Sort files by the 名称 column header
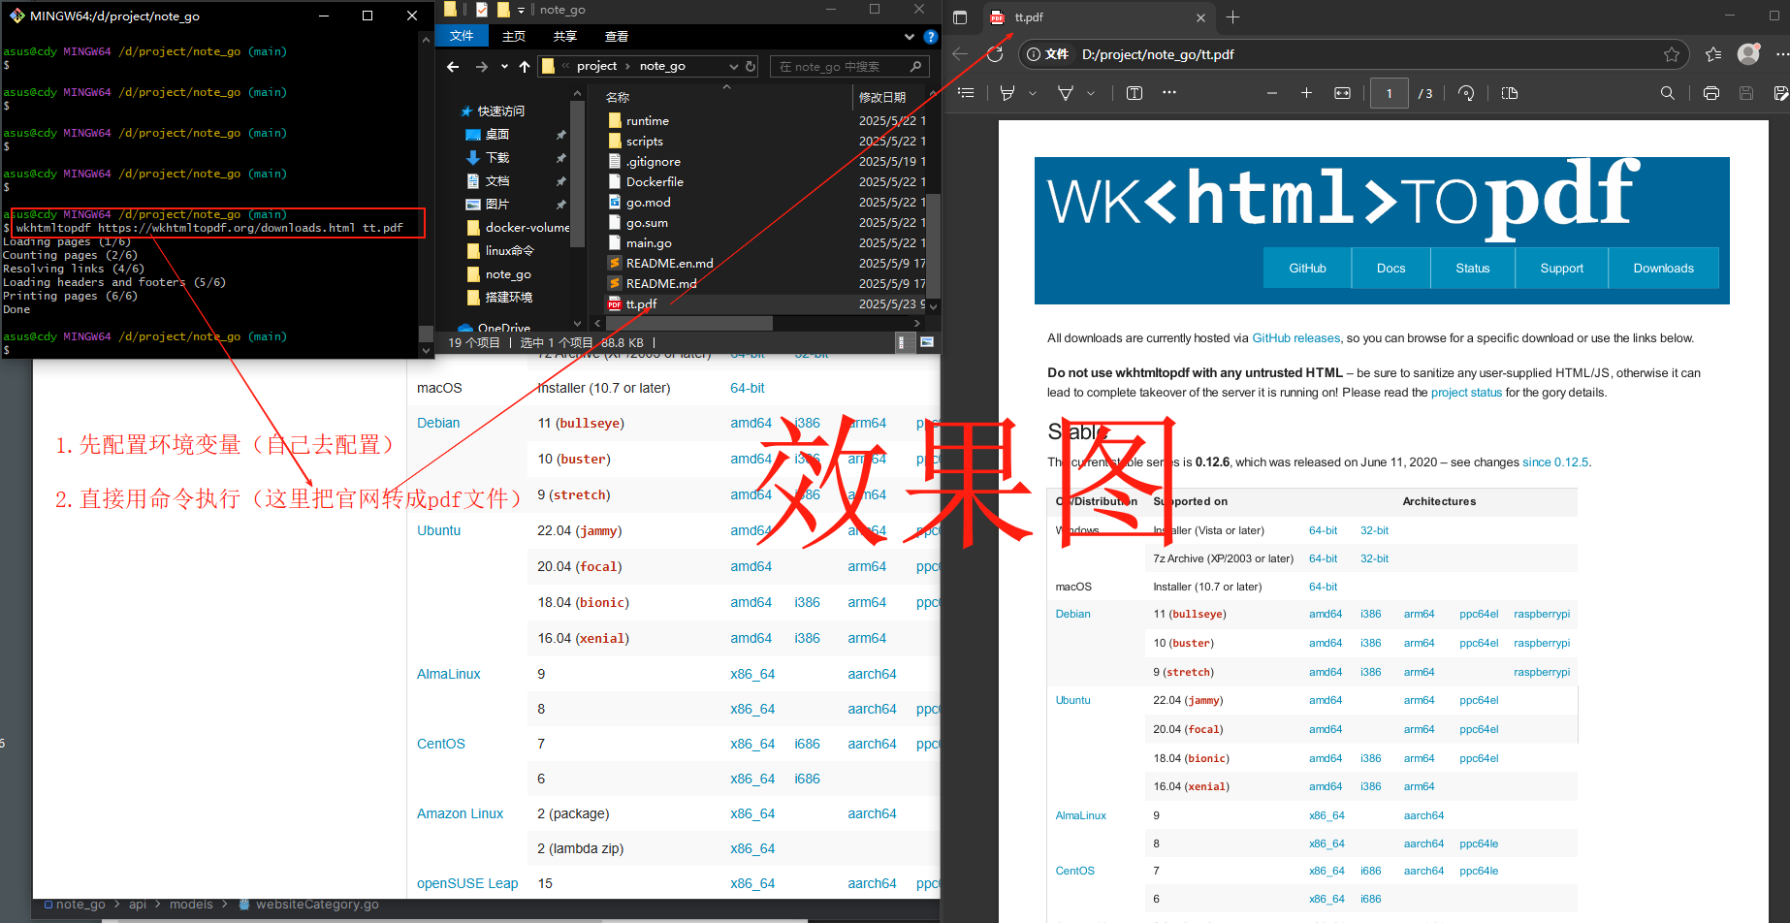The height and width of the screenshot is (923, 1790). tap(618, 97)
